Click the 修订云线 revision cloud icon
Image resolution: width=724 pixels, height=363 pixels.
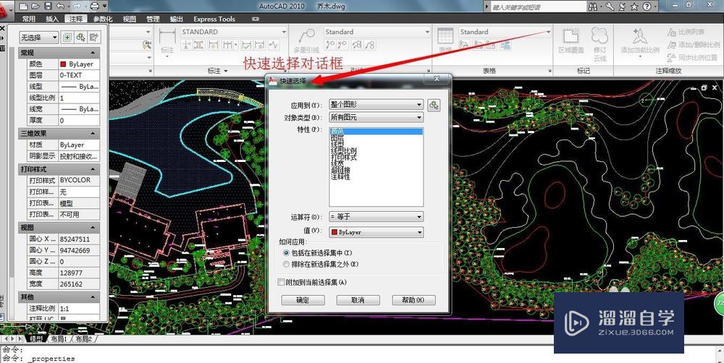(599, 36)
